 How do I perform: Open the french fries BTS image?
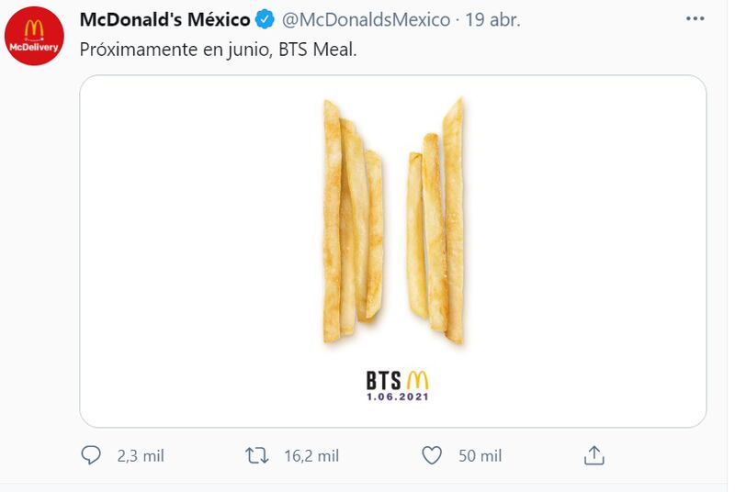(393, 251)
